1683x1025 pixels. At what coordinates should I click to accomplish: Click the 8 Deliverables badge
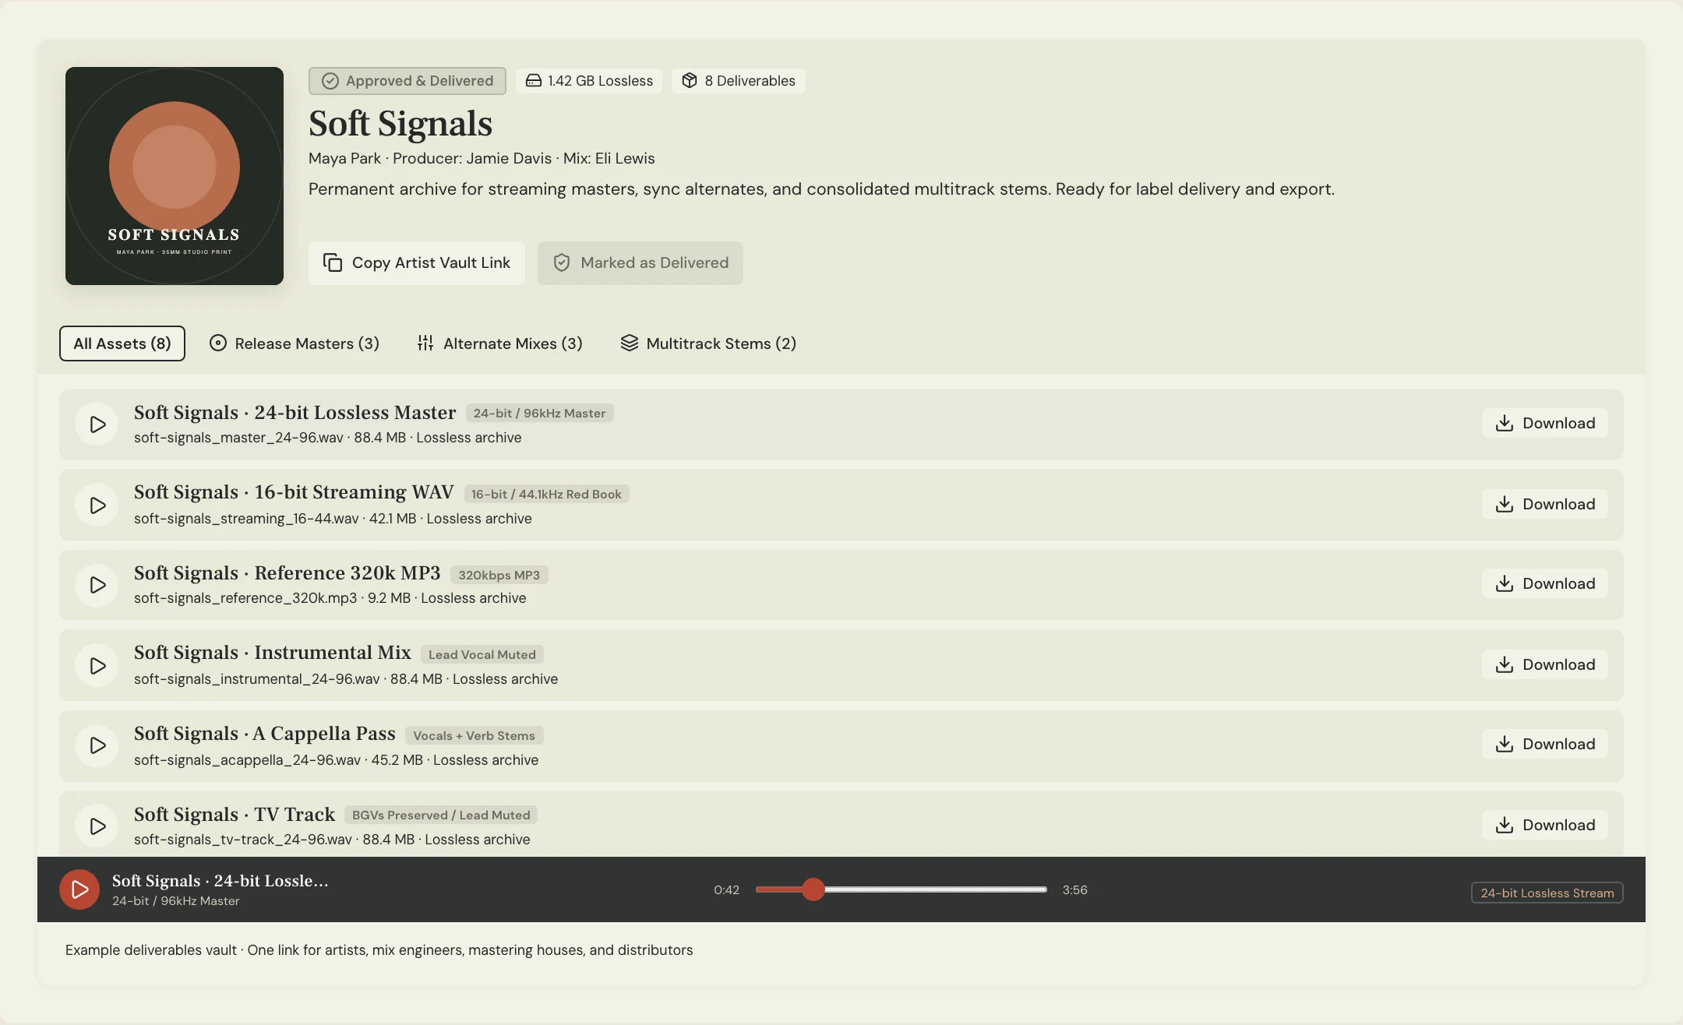tap(739, 81)
